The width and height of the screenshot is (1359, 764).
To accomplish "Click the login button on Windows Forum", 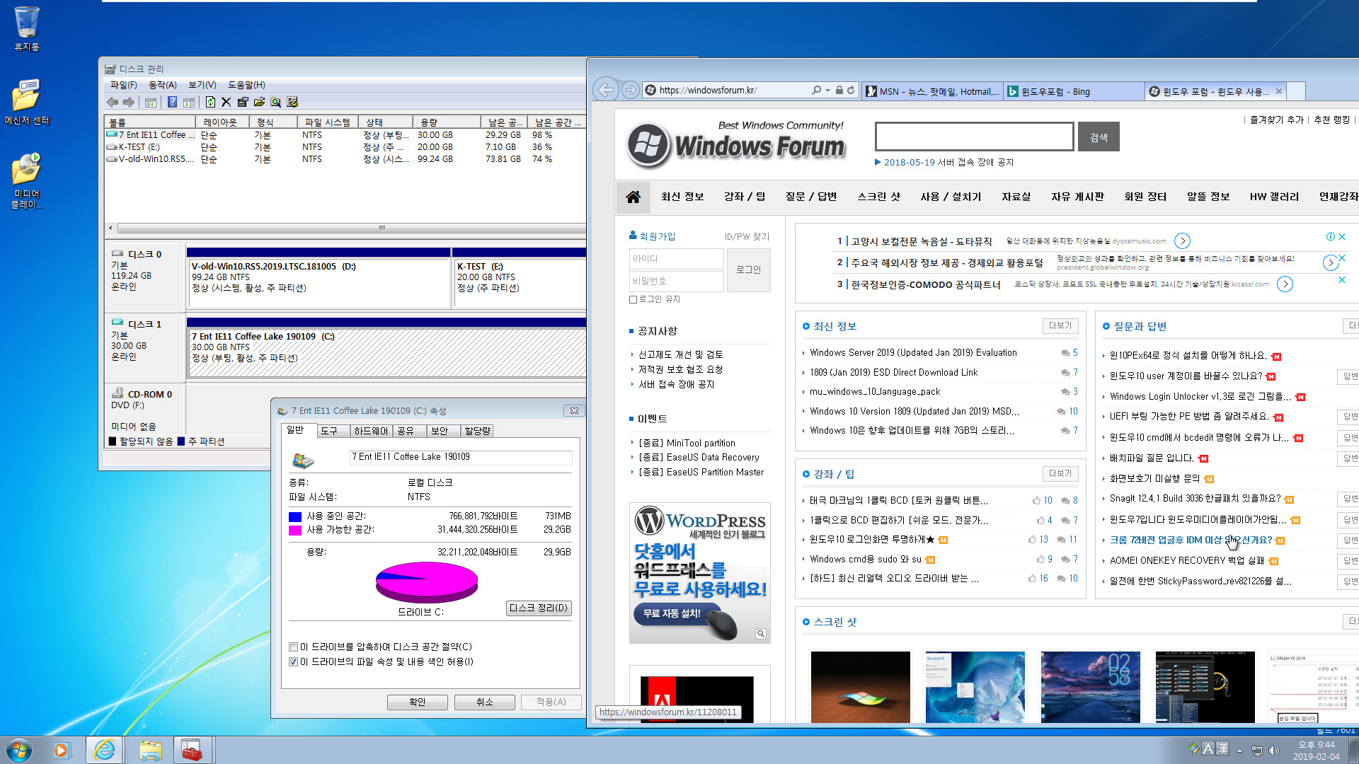I will [748, 270].
